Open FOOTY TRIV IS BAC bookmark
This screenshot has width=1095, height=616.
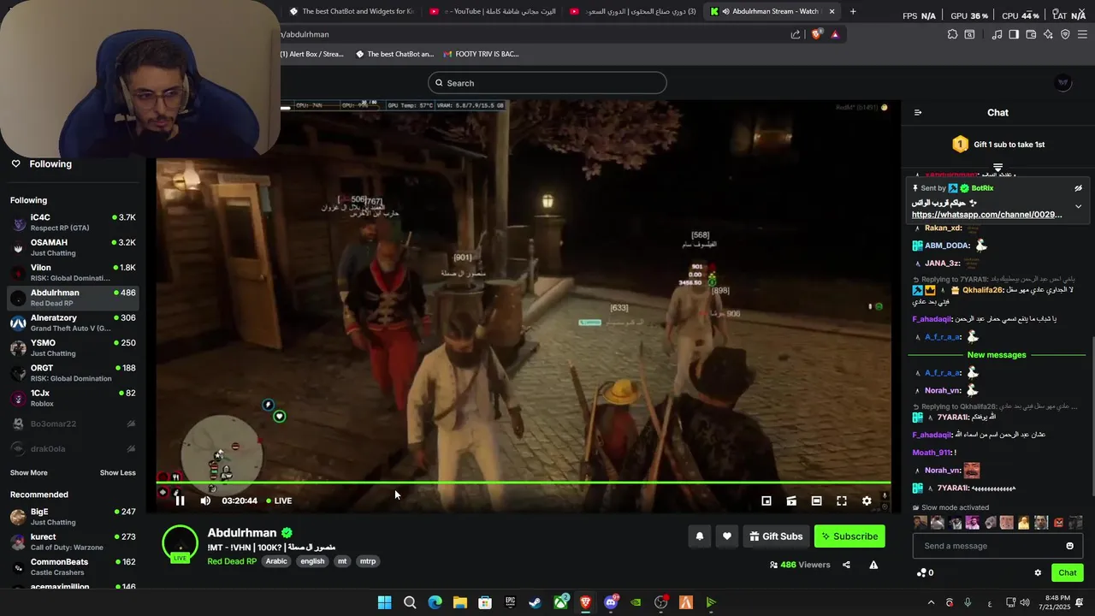click(482, 54)
